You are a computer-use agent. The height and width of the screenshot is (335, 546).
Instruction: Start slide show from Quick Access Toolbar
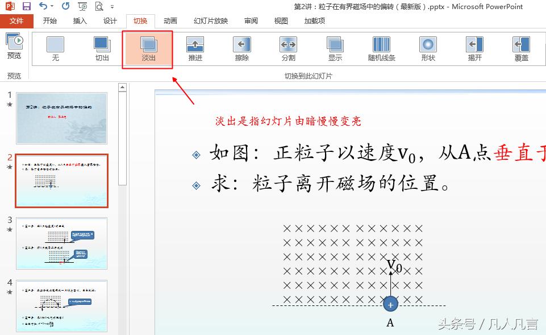click(x=81, y=6)
